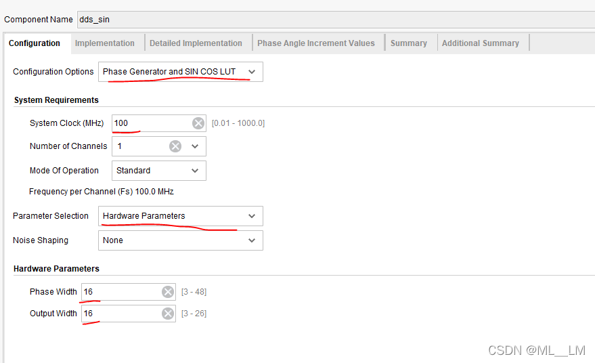The width and height of the screenshot is (595, 363).
Task: Click the System Clock (MHz) label
Action: tap(67, 123)
